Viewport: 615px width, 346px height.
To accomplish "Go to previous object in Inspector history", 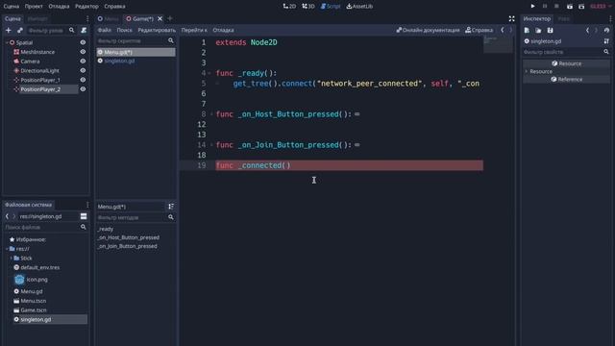I will click(587, 30).
